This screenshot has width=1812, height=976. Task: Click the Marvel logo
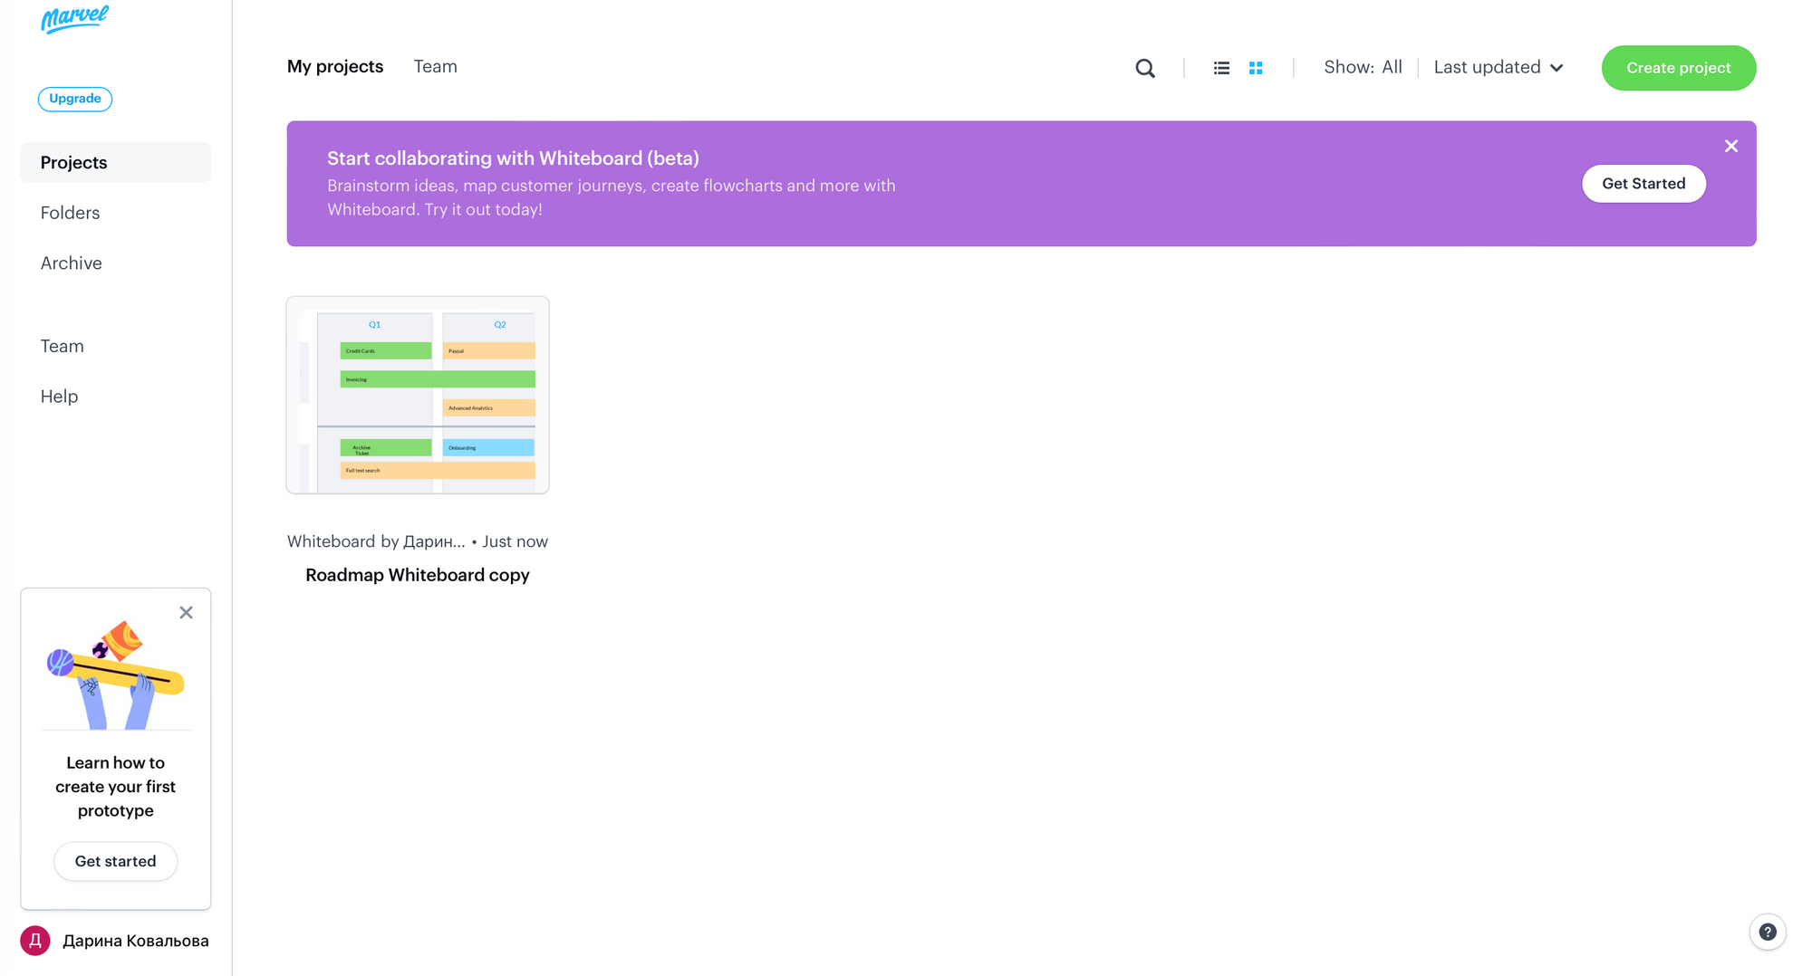pos(74,19)
